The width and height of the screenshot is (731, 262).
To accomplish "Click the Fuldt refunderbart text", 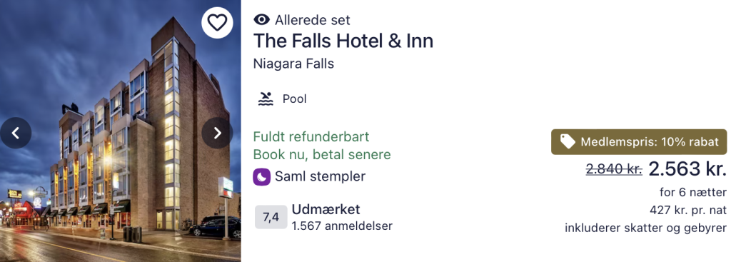I will (311, 136).
